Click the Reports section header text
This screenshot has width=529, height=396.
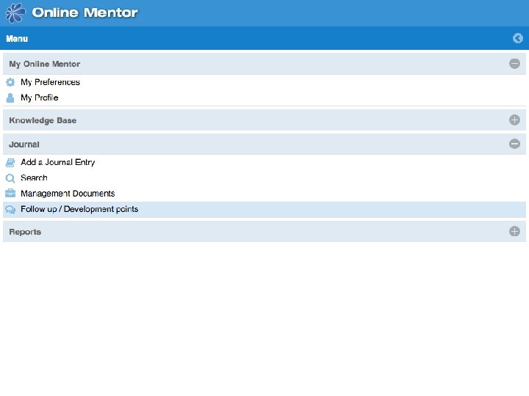point(25,232)
